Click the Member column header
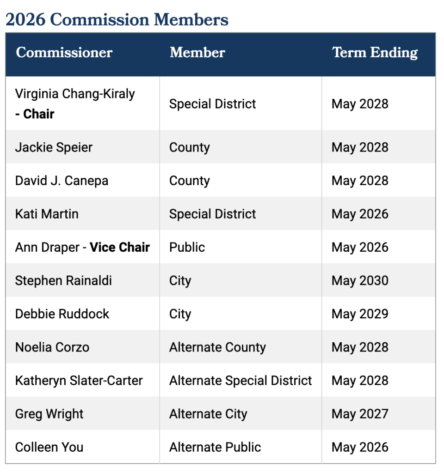Viewport: 444px width, 473px height. [x=197, y=53]
